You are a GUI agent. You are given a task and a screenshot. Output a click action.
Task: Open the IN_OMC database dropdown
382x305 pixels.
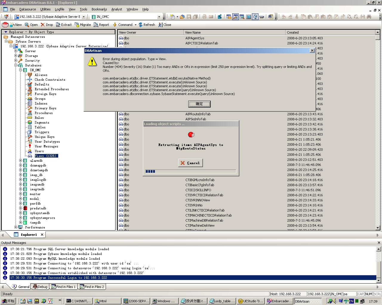[x=159, y=17]
